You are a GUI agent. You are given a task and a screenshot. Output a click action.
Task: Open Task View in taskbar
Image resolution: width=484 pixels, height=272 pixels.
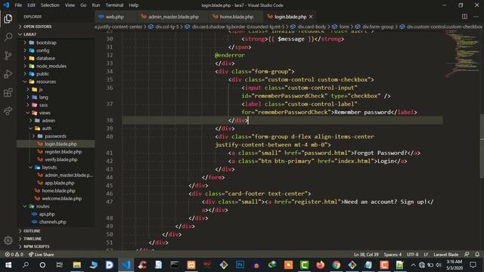[x=60, y=265]
